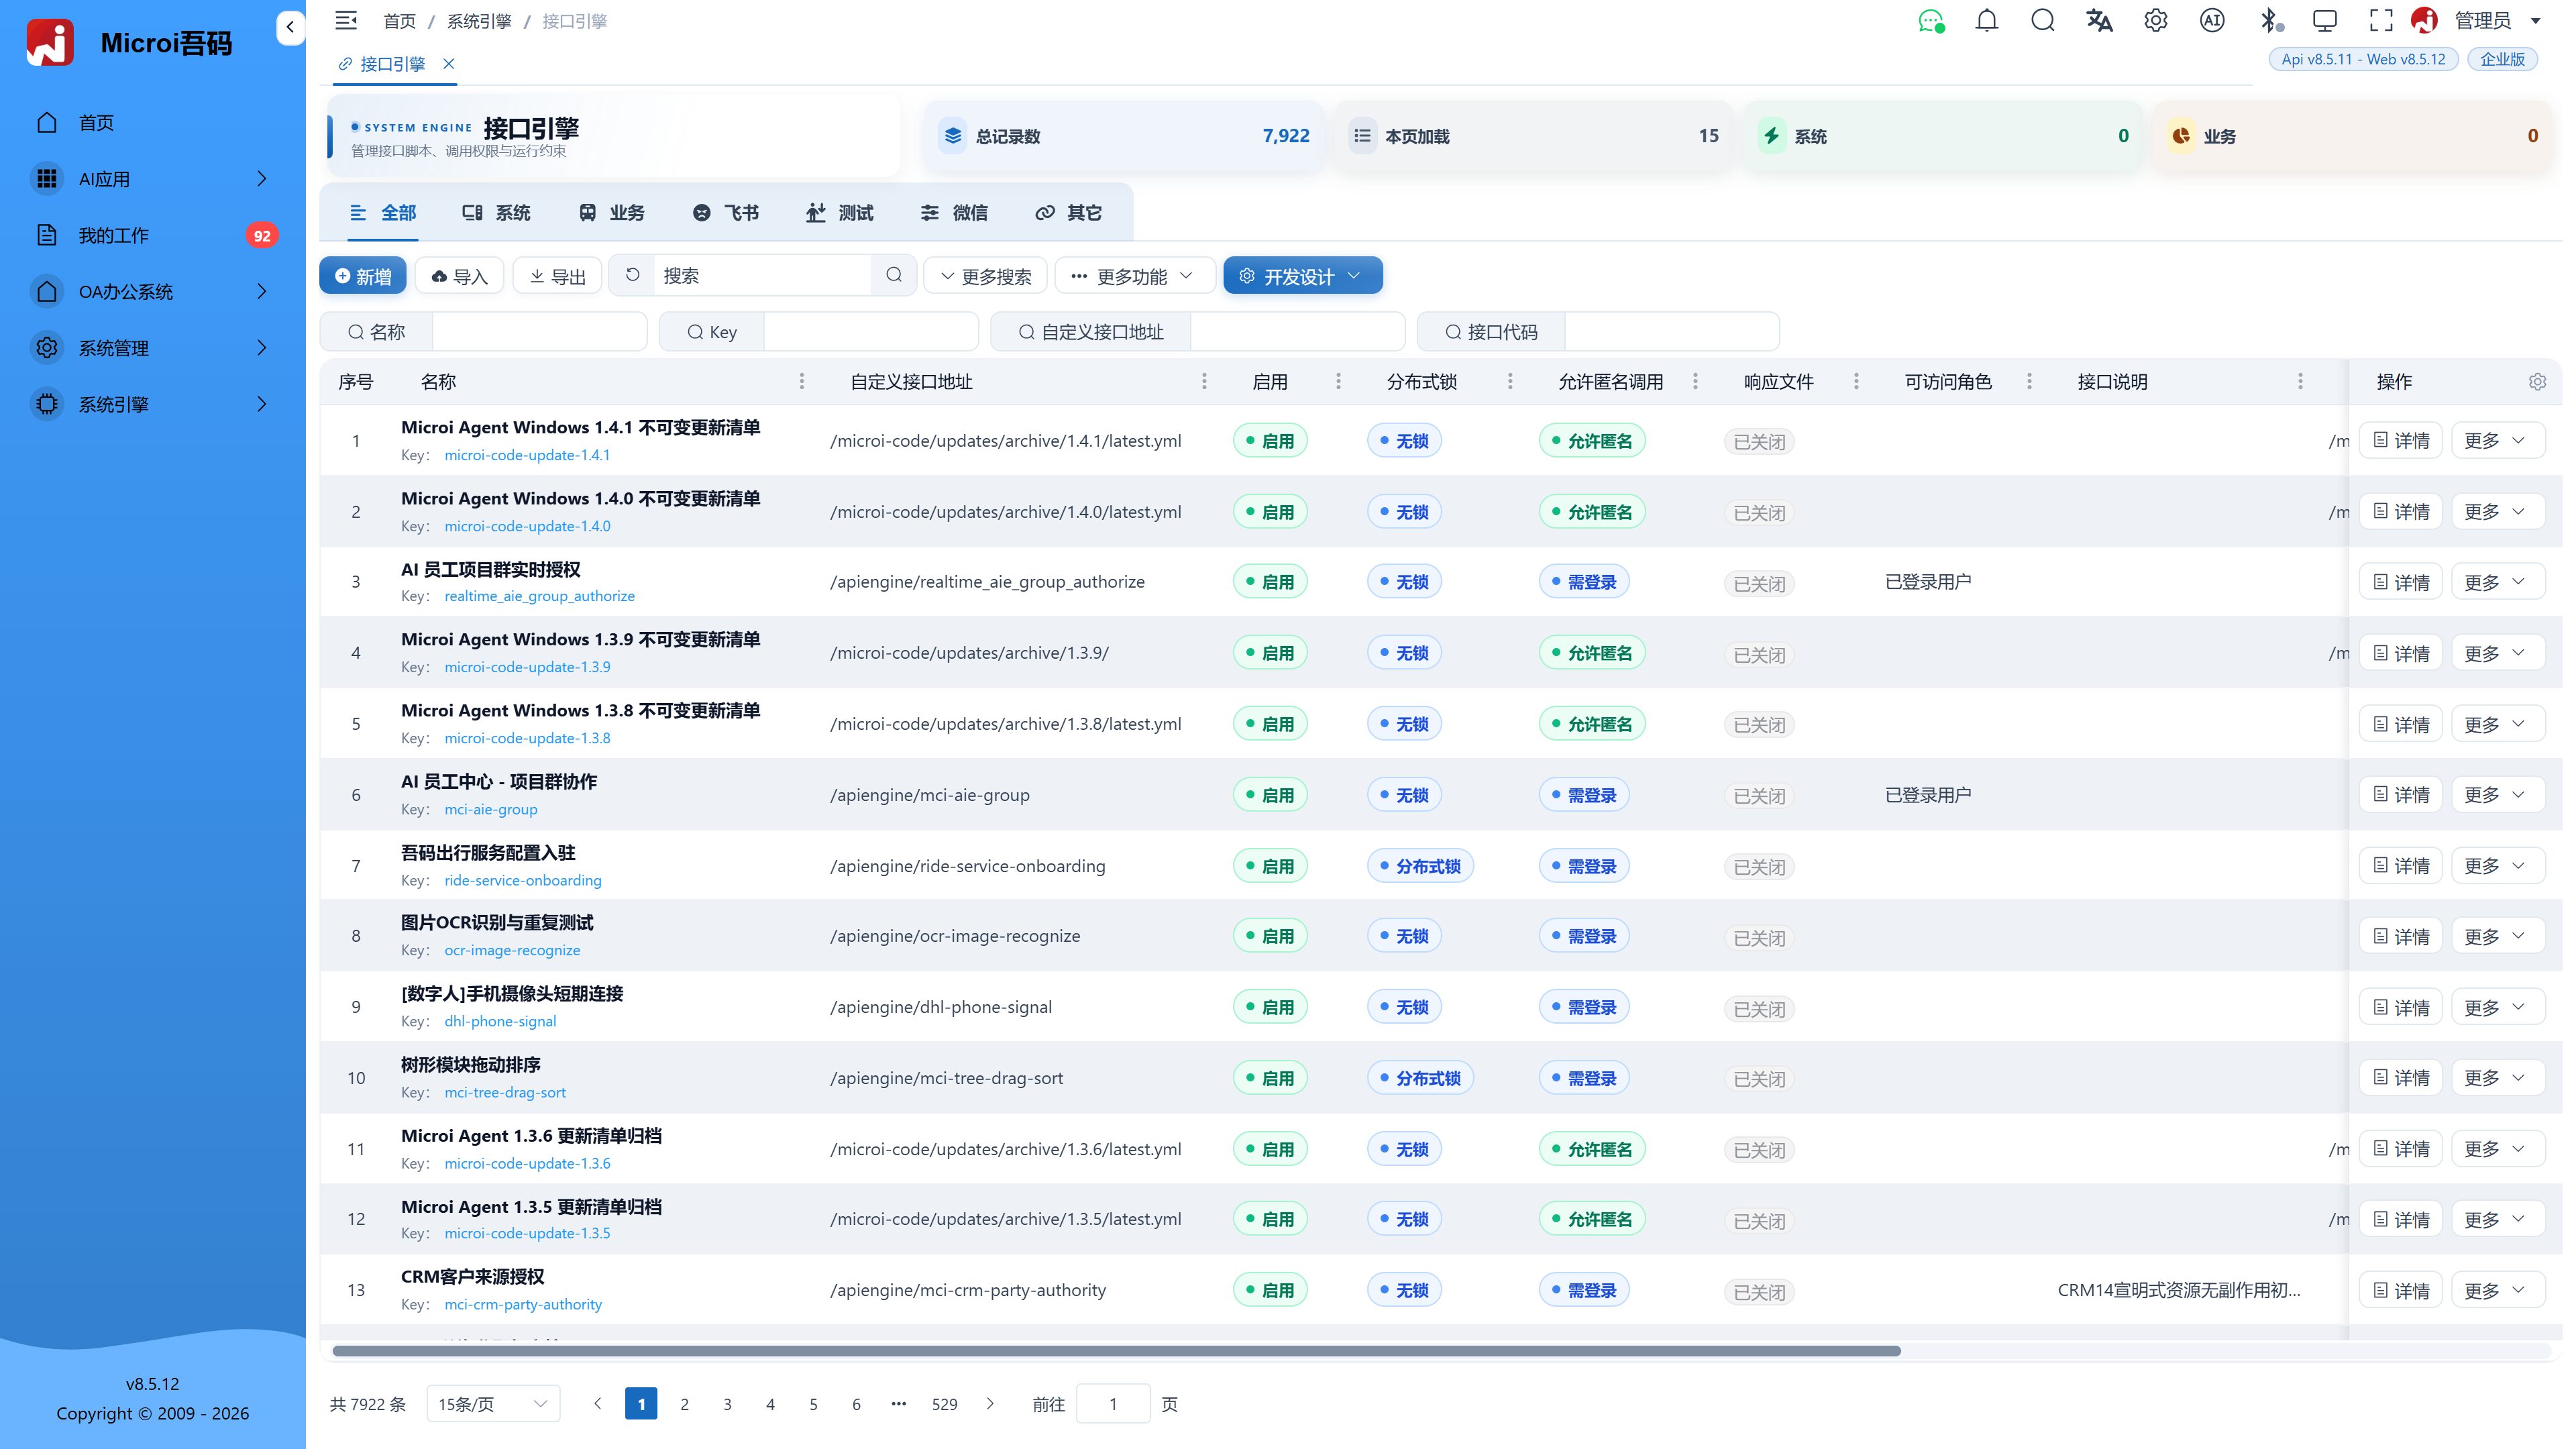Expand 系统管理 sidebar menu
This screenshot has height=1449, width=2576.
[x=153, y=348]
